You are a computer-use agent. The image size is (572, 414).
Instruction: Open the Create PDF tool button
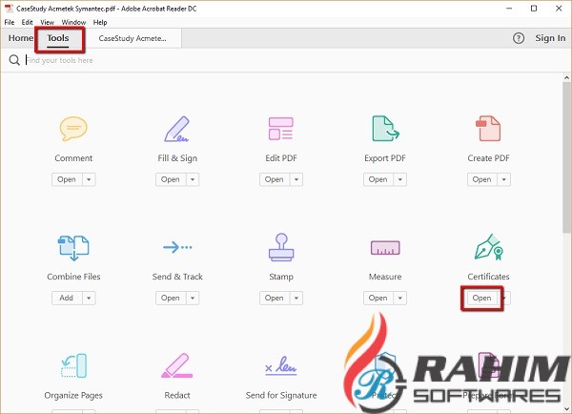[481, 179]
